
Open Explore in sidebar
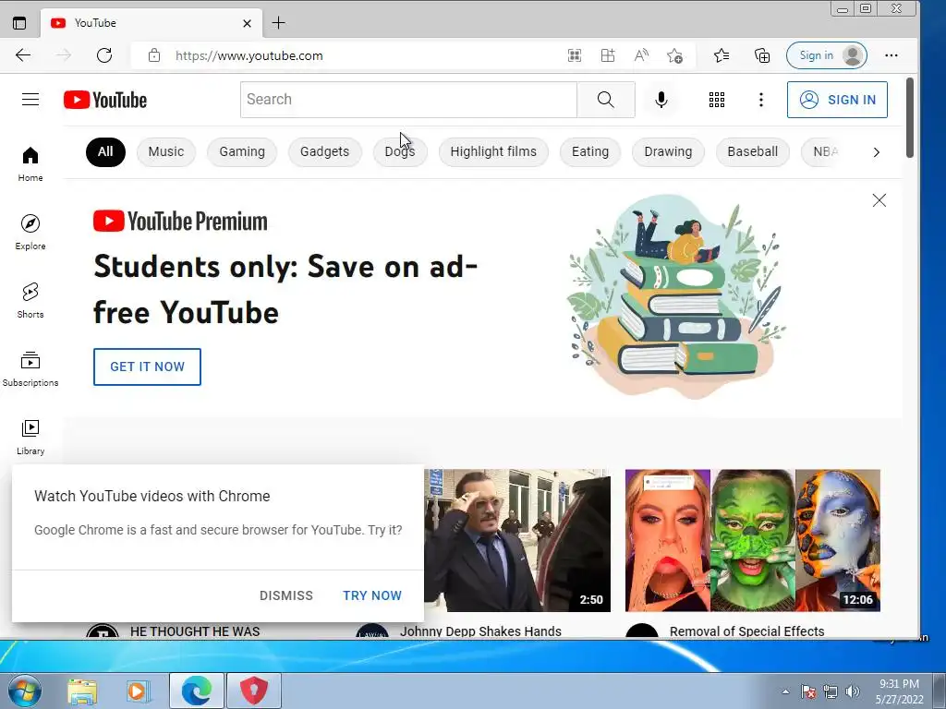tap(30, 232)
